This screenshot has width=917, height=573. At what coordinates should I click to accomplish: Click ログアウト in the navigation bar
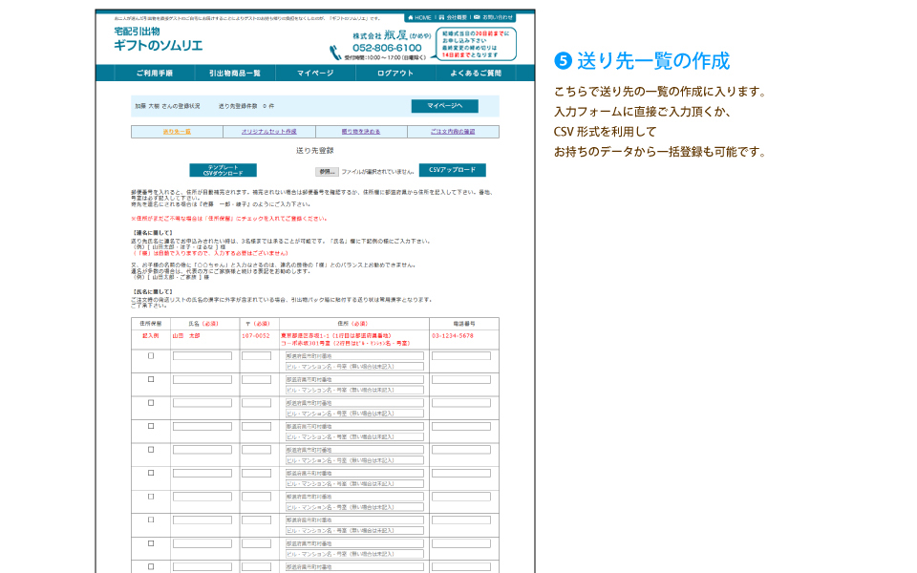(x=395, y=73)
